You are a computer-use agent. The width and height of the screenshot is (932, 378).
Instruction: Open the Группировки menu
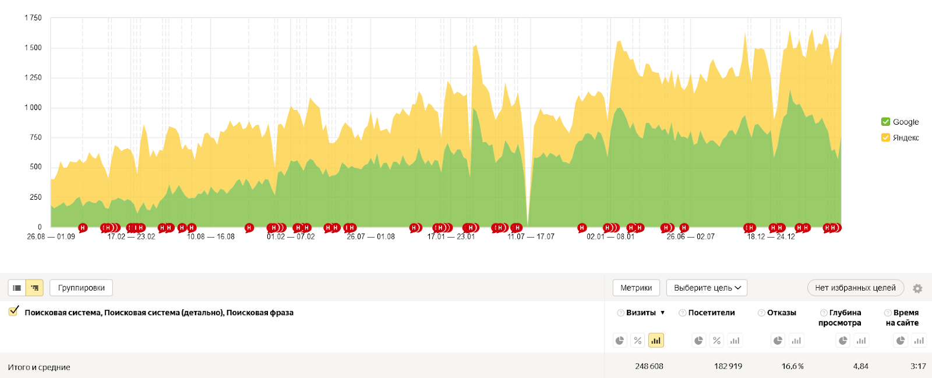(x=81, y=288)
